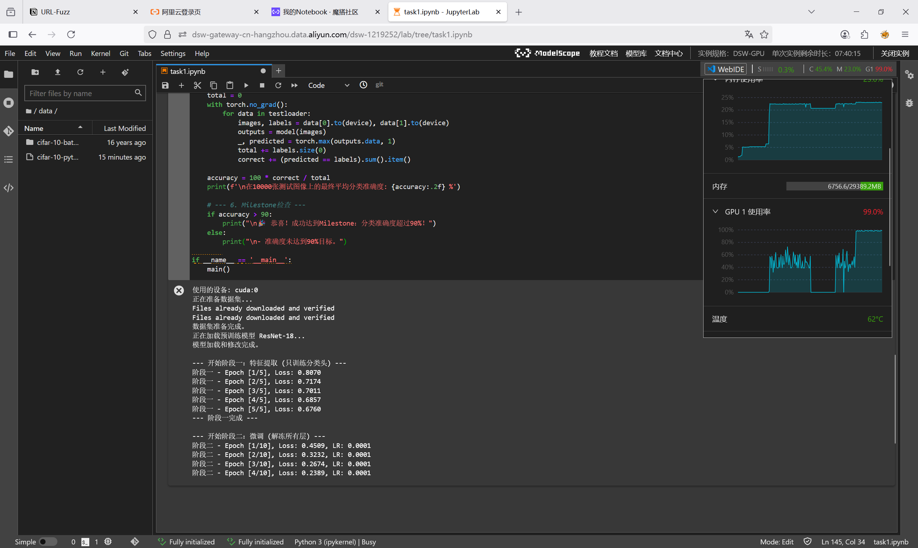Collapse the GPU 1 usage section

[715, 212]
